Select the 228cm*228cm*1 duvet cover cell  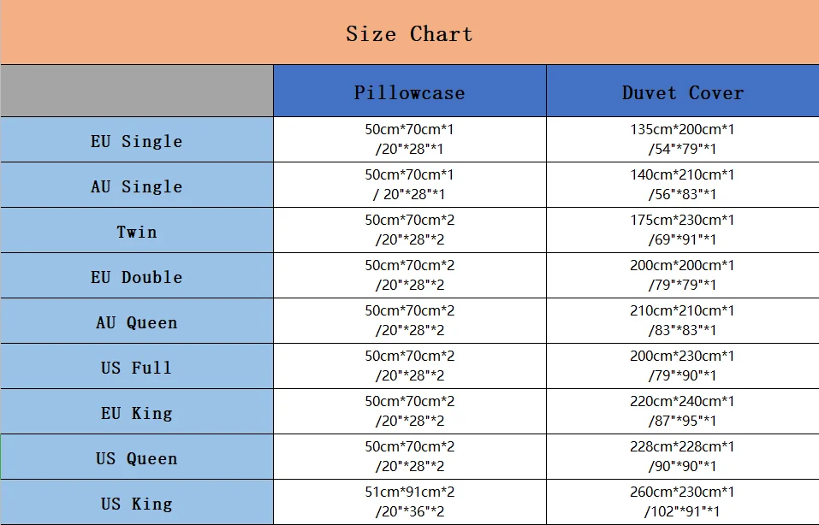(x=683, y=457)
